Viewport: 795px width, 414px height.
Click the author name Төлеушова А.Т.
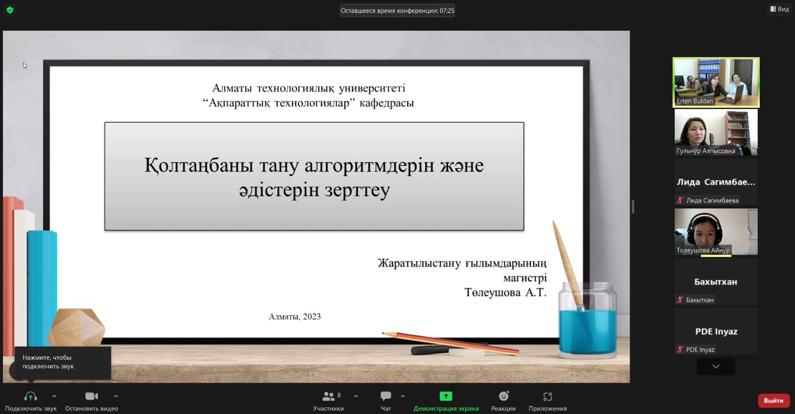[x=505, y=292]
